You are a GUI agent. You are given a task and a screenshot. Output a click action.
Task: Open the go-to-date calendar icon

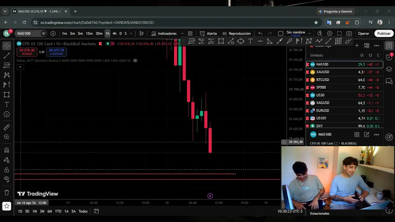[96, 211]
